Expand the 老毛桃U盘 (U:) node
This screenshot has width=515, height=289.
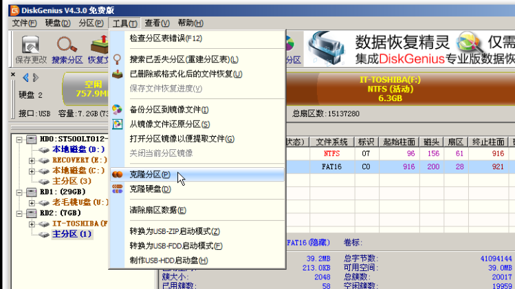click(32, 202)
